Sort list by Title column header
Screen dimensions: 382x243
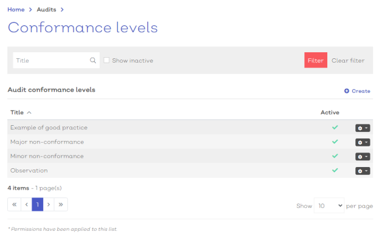click(17, 112)
